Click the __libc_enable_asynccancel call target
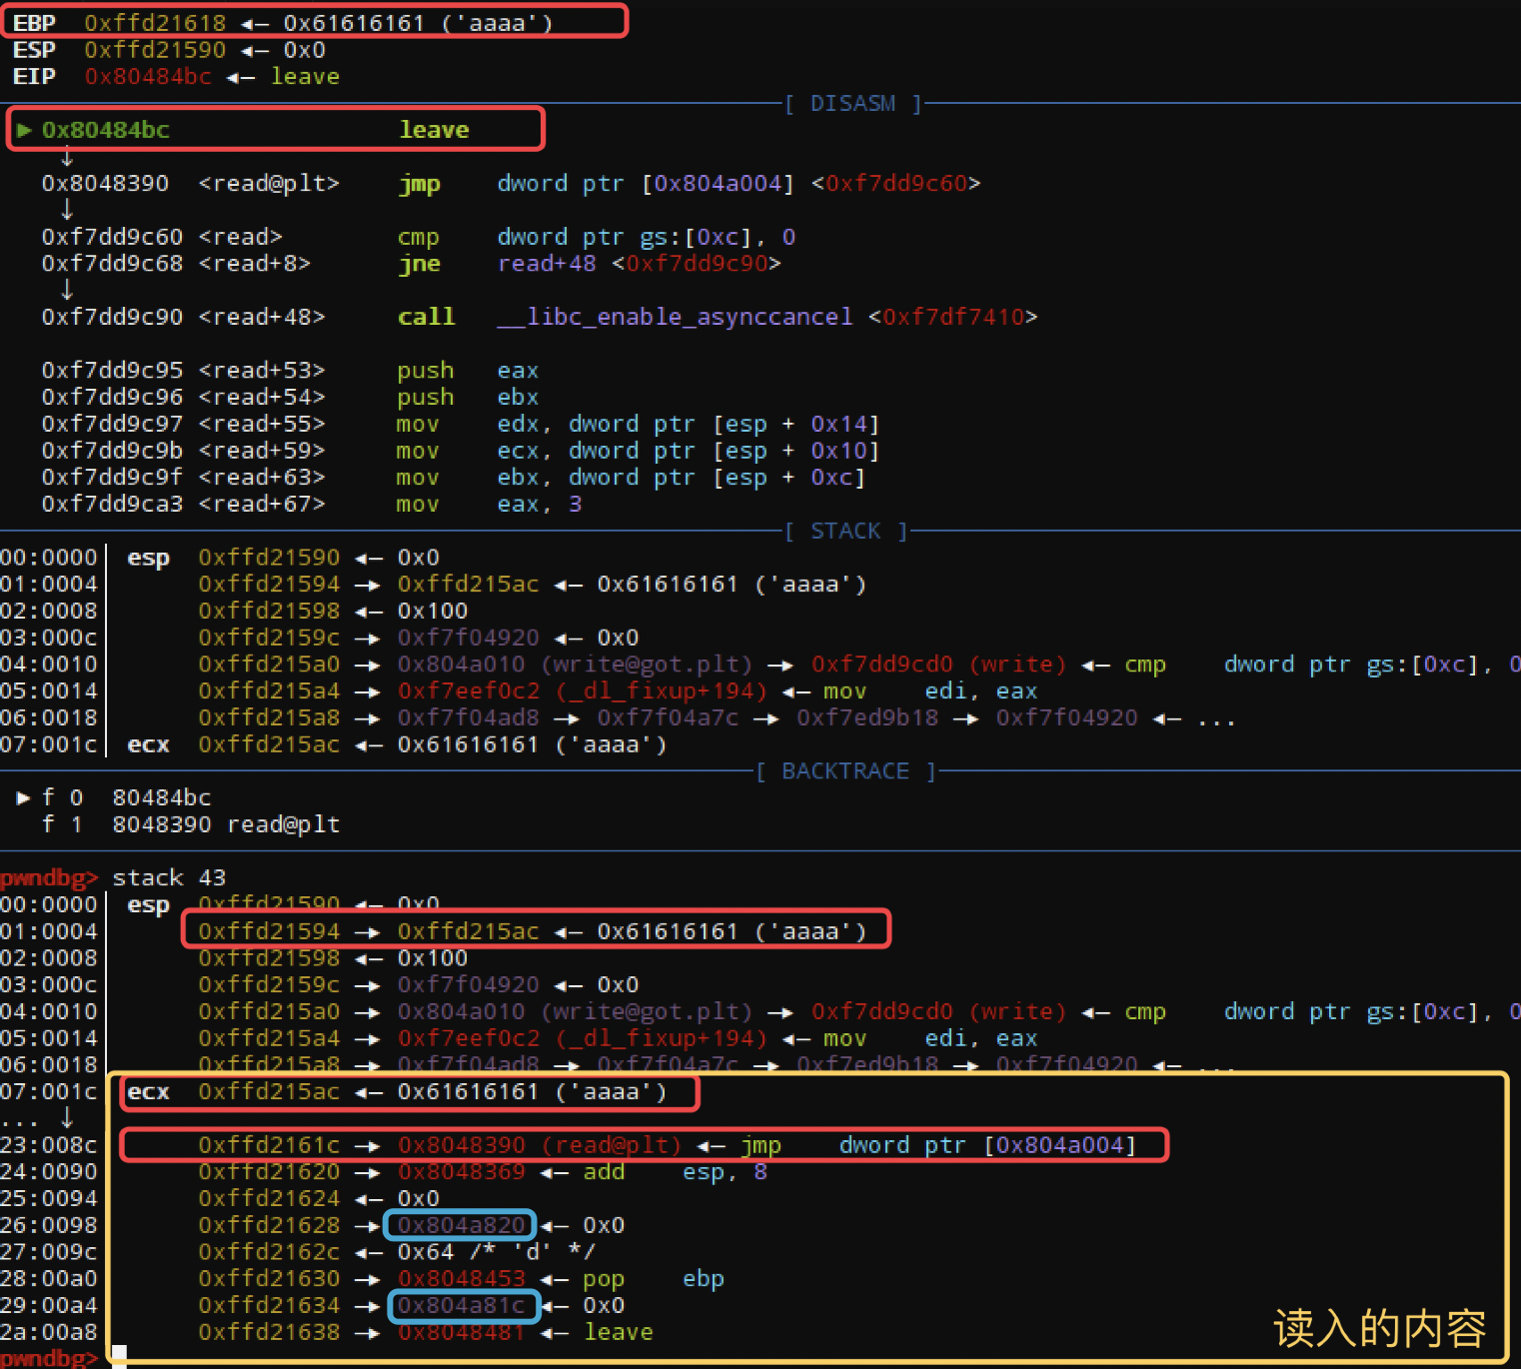This screenshot has width=1521, height=1369. point(675,317)
